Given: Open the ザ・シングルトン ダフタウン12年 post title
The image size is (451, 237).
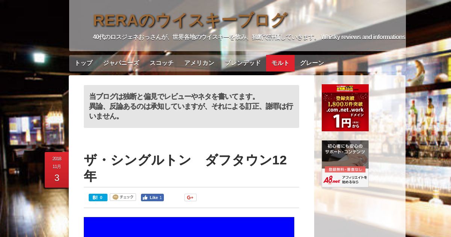Looking at the screenshot, I should (x=185, y=168).
